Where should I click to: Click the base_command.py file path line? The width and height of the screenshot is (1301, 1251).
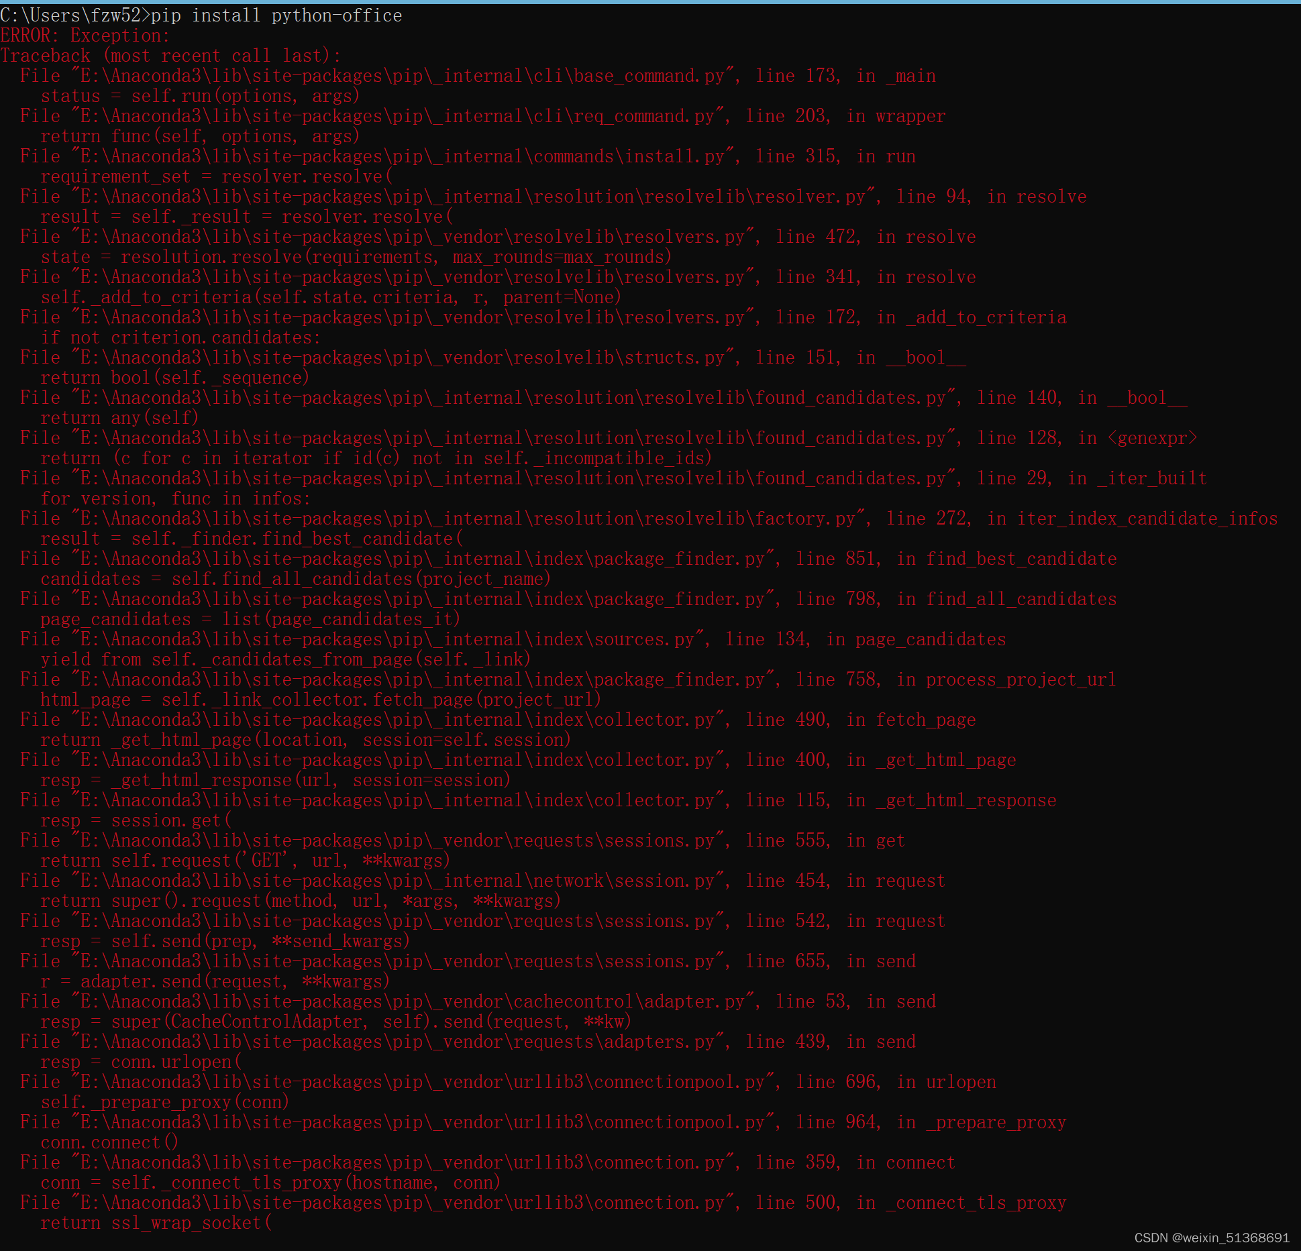tap(477, 76)
